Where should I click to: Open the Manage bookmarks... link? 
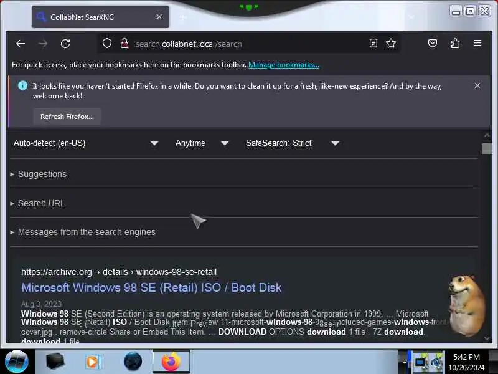click(284, 65)
